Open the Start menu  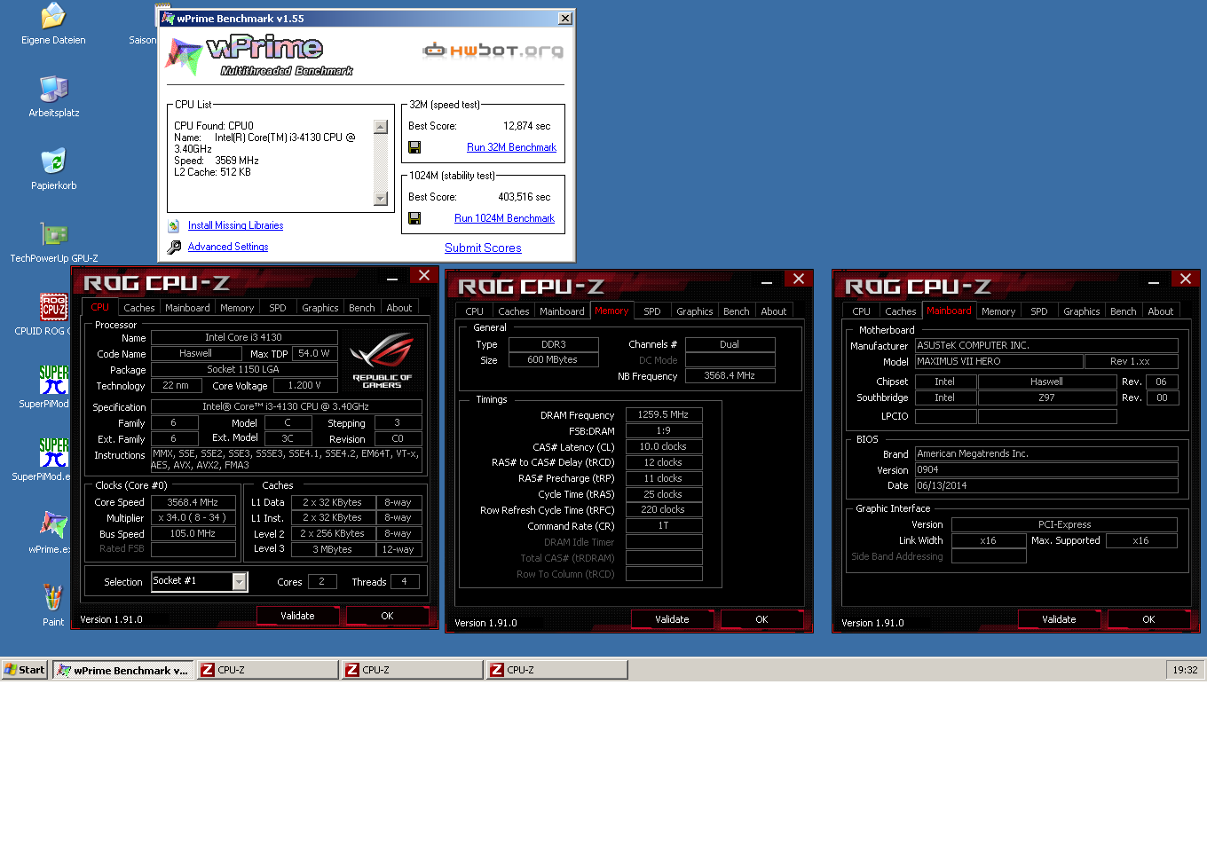click(25, 670)
